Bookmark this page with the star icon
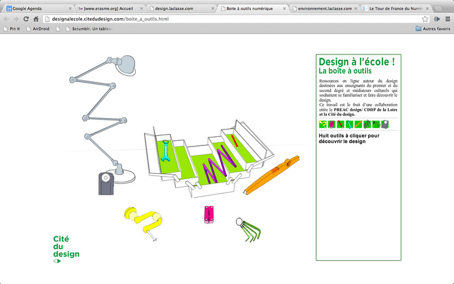The width and height of the screenshot is (454, 284). click(x=424, y=19)
